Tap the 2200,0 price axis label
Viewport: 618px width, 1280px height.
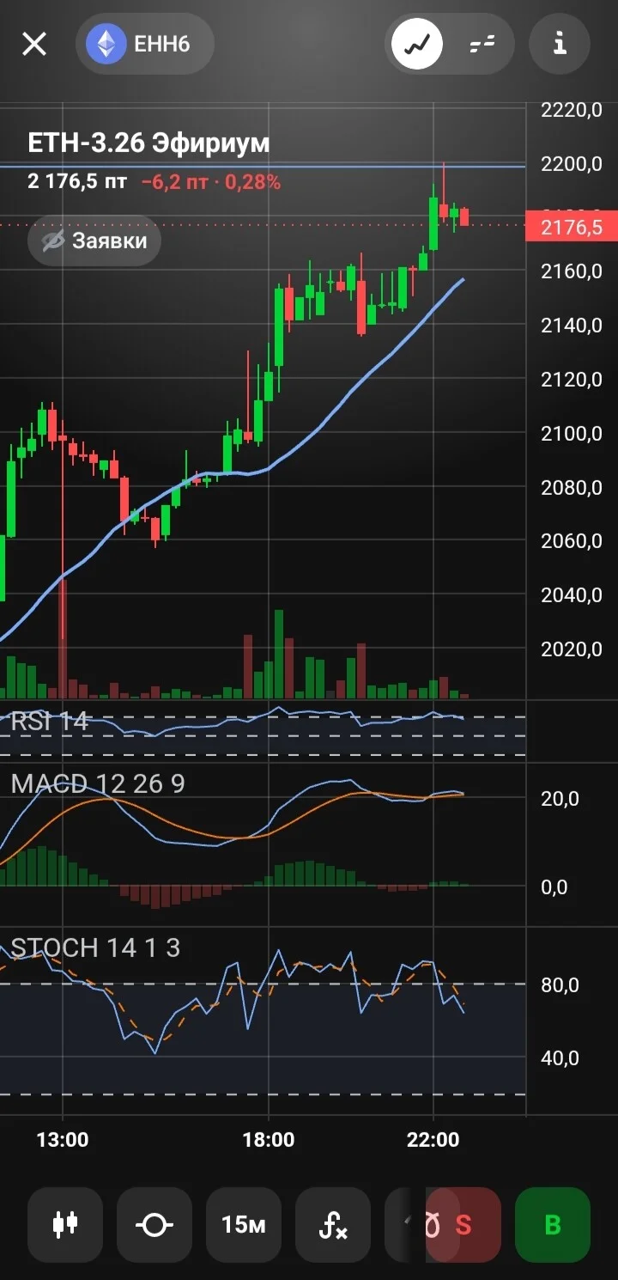point(572,163)
